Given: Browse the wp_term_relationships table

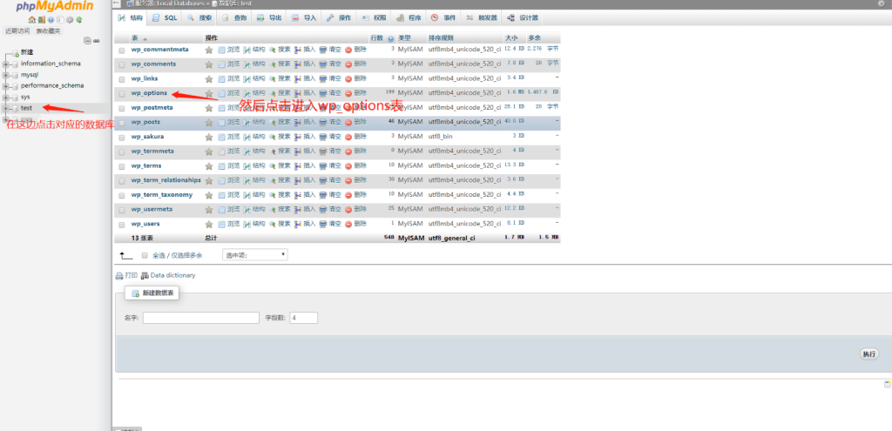Looking at the screenshot, I should click(x=229, y=180).
